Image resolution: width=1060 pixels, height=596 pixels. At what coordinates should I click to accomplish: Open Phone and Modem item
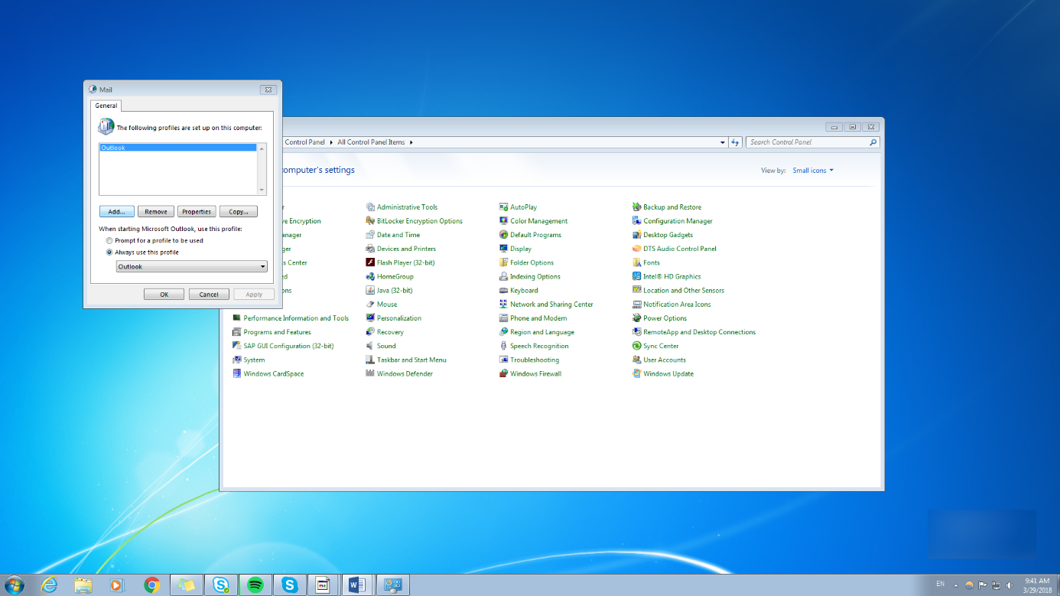click(533, 318)
